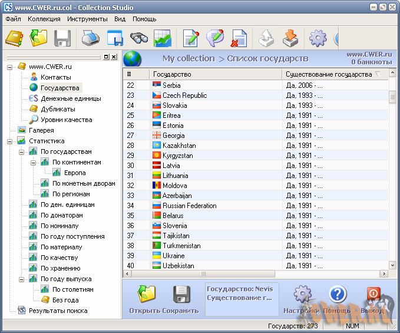Click the Настройки button in bottom panel
The height and width of the screenshot is (333, 400).
click(302, 295)
